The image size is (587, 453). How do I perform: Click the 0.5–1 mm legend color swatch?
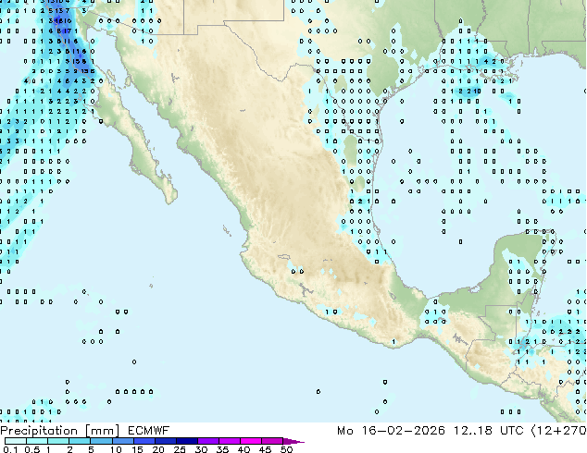tap(37, 441)
